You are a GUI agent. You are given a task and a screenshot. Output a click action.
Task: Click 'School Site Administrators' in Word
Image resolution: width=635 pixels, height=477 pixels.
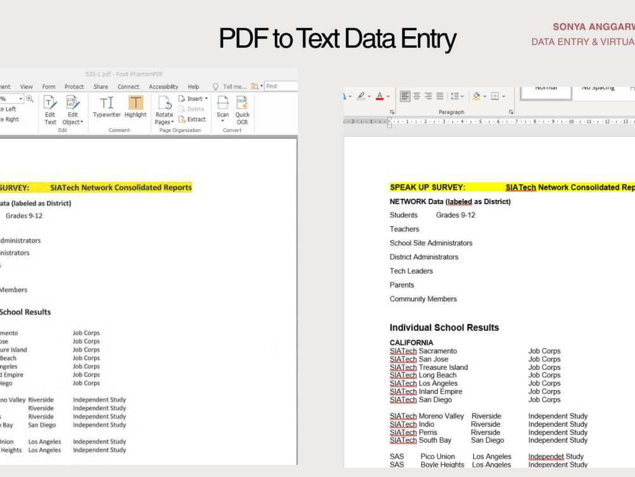click(431, 243)
